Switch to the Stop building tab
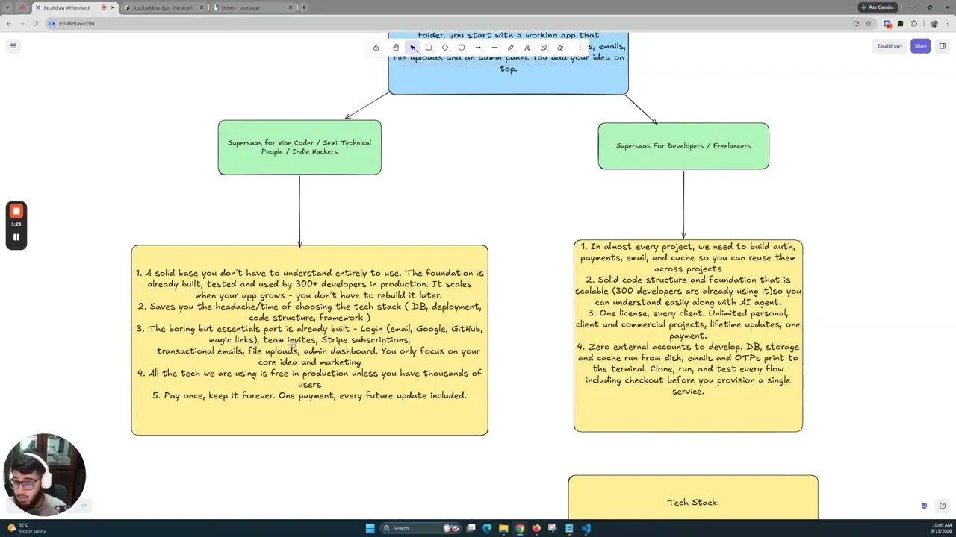Image resolution: width=956 pixels, height=537 pixels. click(162, 7)
